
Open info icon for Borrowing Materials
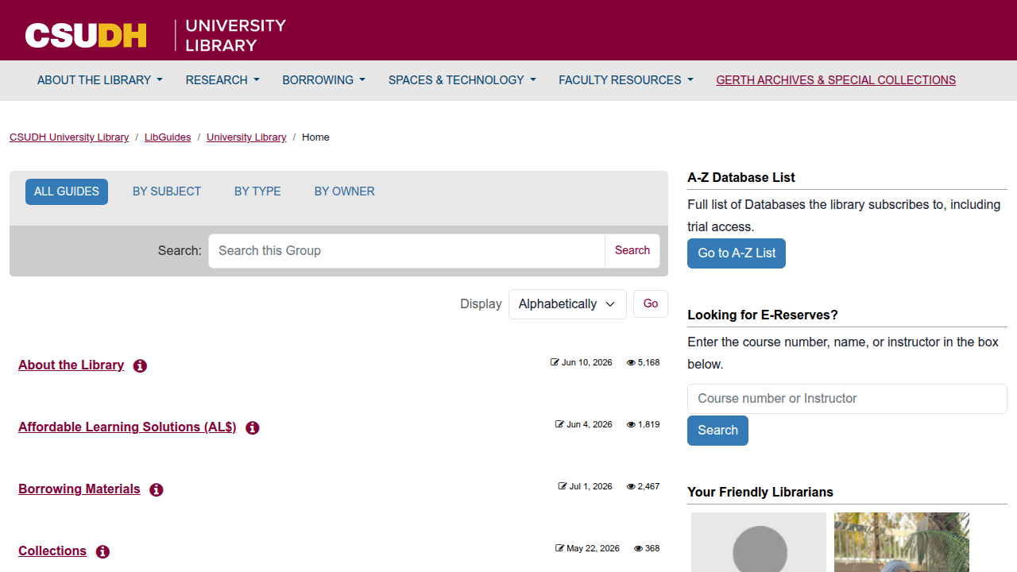pos(157,490)
